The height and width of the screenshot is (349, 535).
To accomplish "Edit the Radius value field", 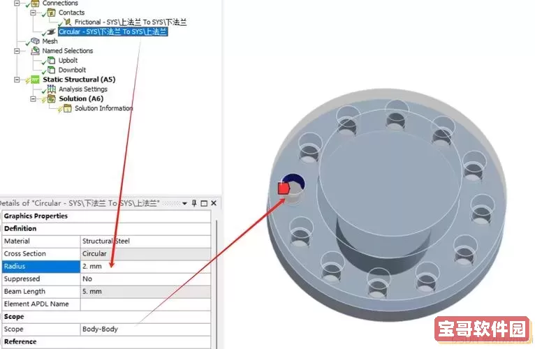I will pos(146,267).
